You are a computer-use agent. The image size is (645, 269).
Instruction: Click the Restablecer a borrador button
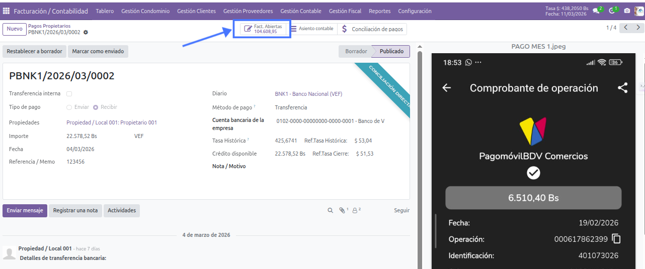pyautogui.click(x=35, y=51)
